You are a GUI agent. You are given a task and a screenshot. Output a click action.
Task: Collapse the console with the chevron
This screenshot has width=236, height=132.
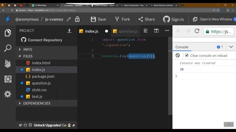(231, 47)
